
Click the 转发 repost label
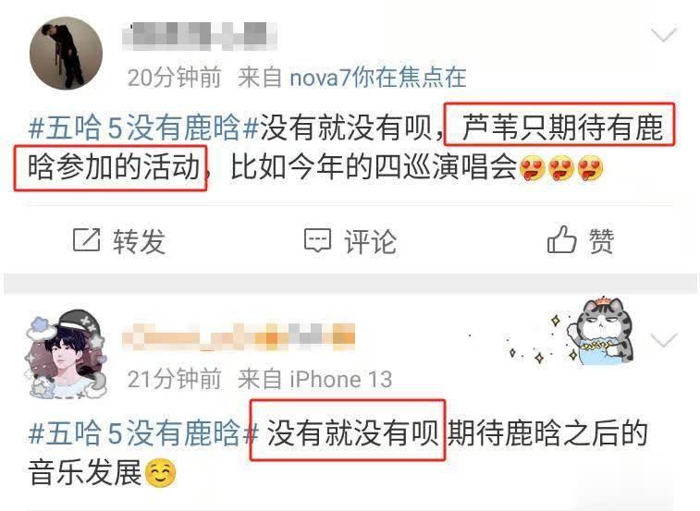point(139,241)
